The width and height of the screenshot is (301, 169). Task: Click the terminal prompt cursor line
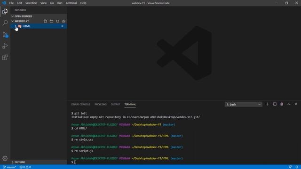[x=74, y=162]
